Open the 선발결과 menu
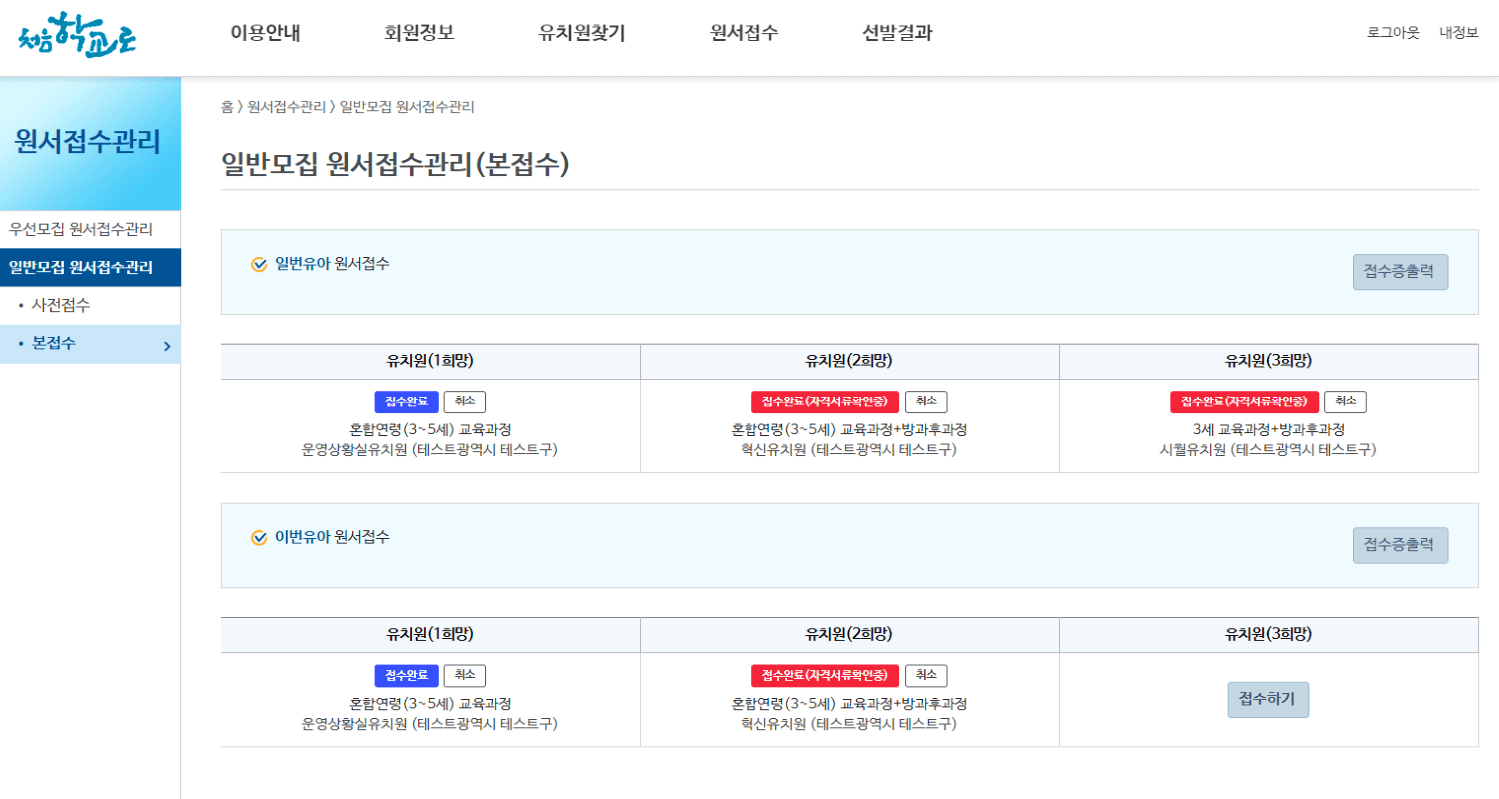Screen dimensions: 1499x799 coord(895,32)
